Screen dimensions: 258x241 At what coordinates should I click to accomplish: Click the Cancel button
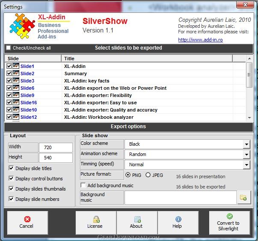(x=27, y=223)
